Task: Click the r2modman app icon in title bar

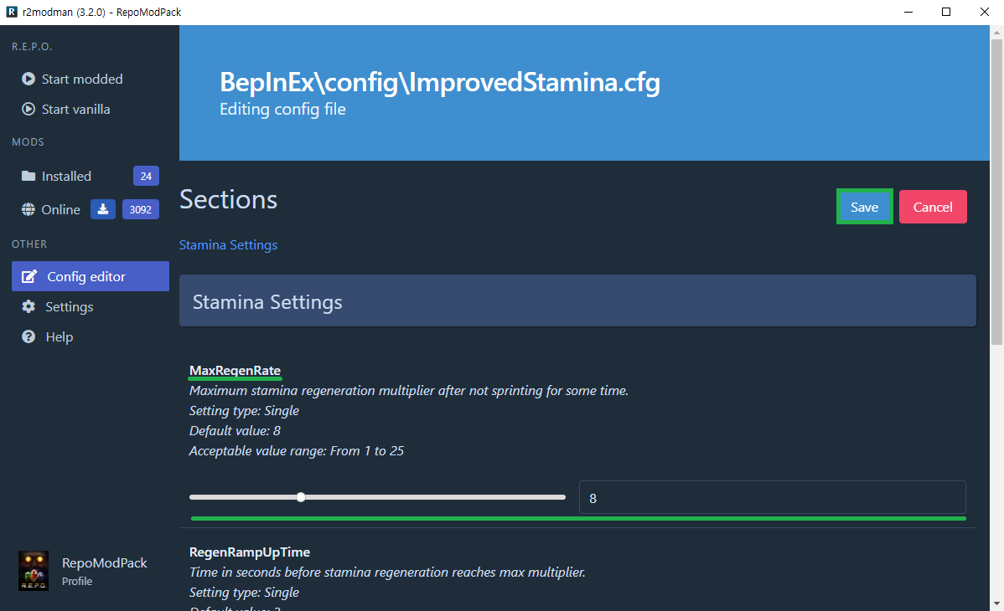Action: click(12, 12)
